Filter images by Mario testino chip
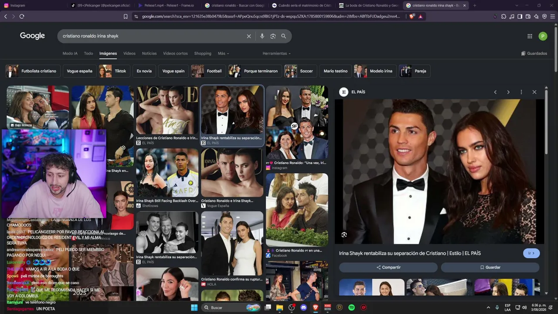This screenshot has height=314, width=558. point(336,71)
